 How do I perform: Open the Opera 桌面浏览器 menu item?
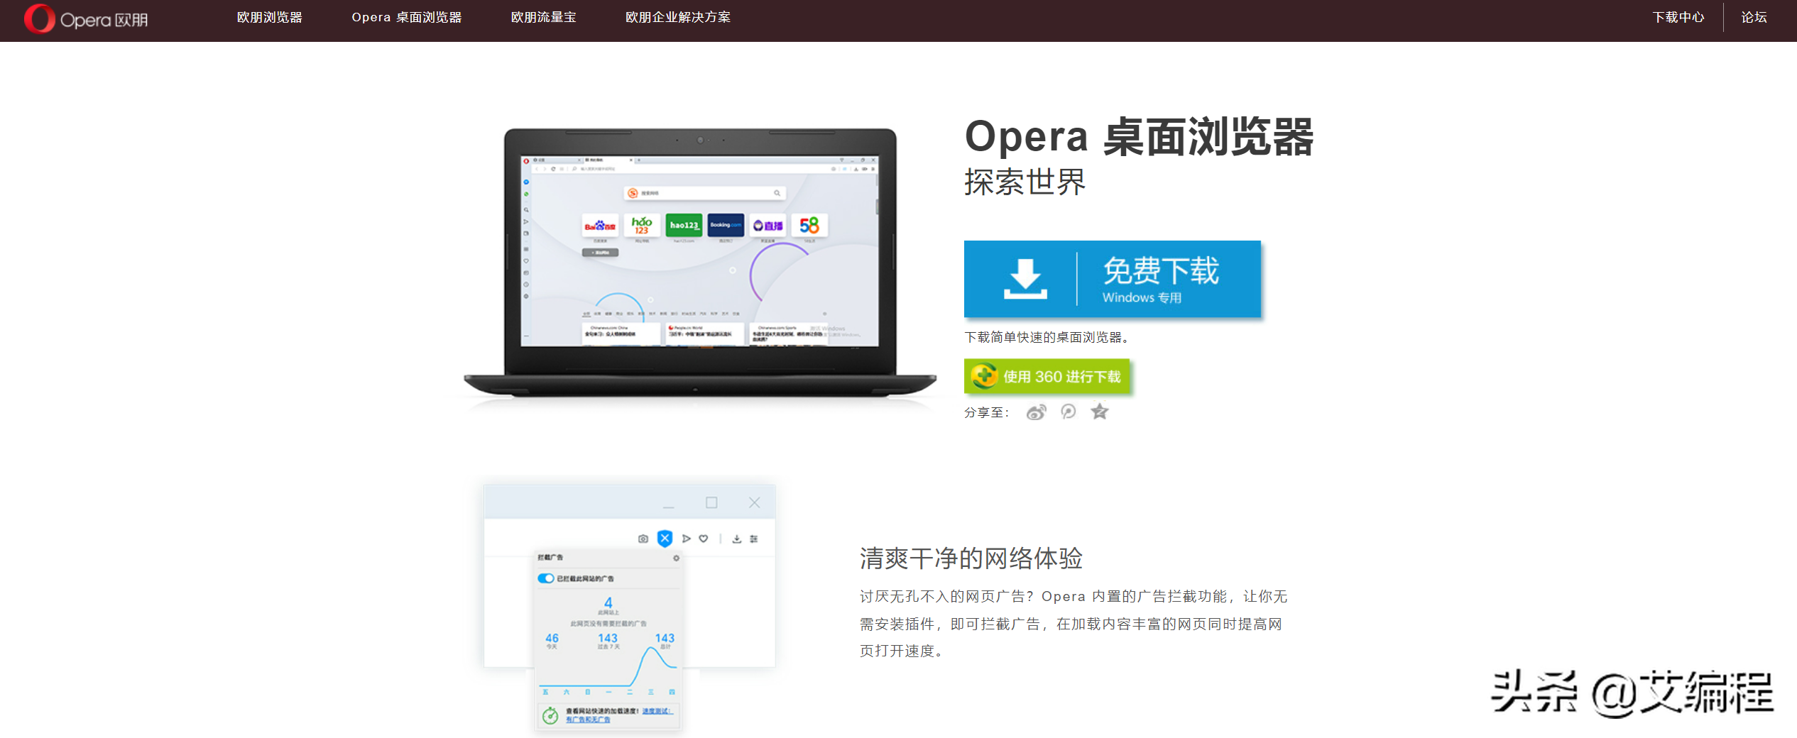[407, 17]
